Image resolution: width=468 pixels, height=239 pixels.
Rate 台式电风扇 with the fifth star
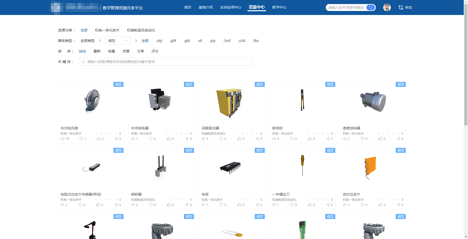[x=116, y=134]
